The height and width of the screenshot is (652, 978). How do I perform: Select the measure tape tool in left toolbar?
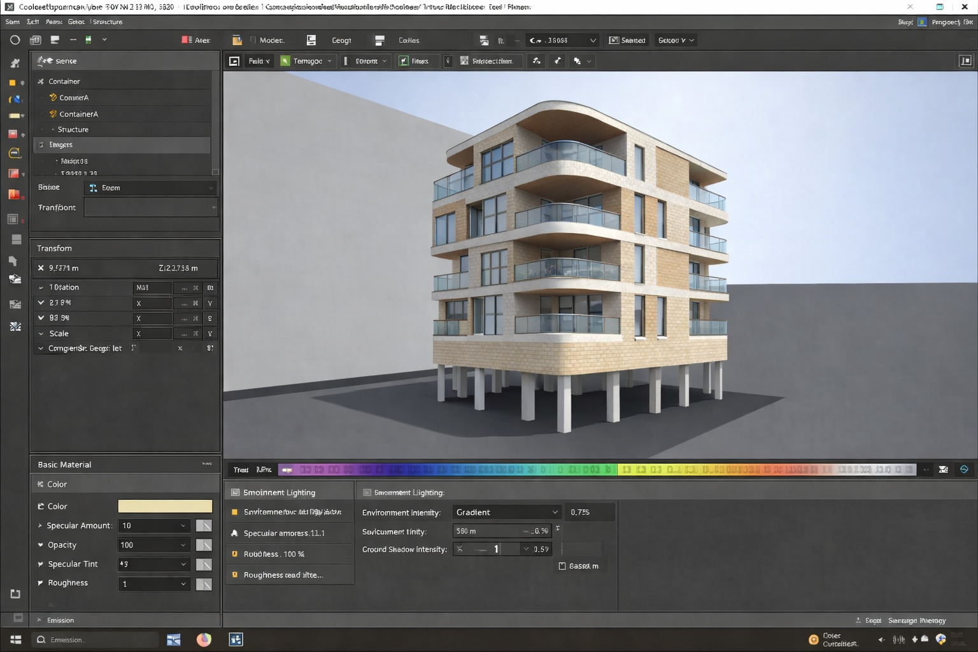click(x=14, y=153)
